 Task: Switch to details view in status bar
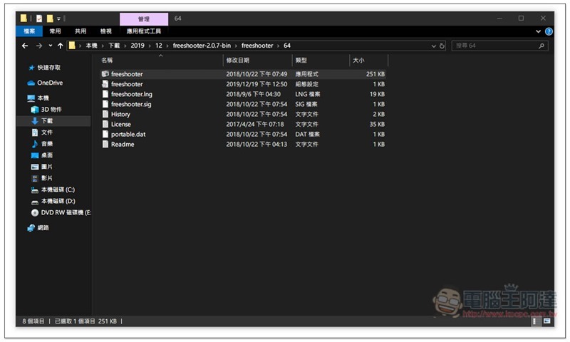pos(536,321)
